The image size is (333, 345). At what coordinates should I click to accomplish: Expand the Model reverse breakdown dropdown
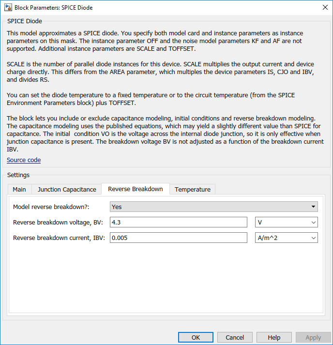(x=214, y=207)
